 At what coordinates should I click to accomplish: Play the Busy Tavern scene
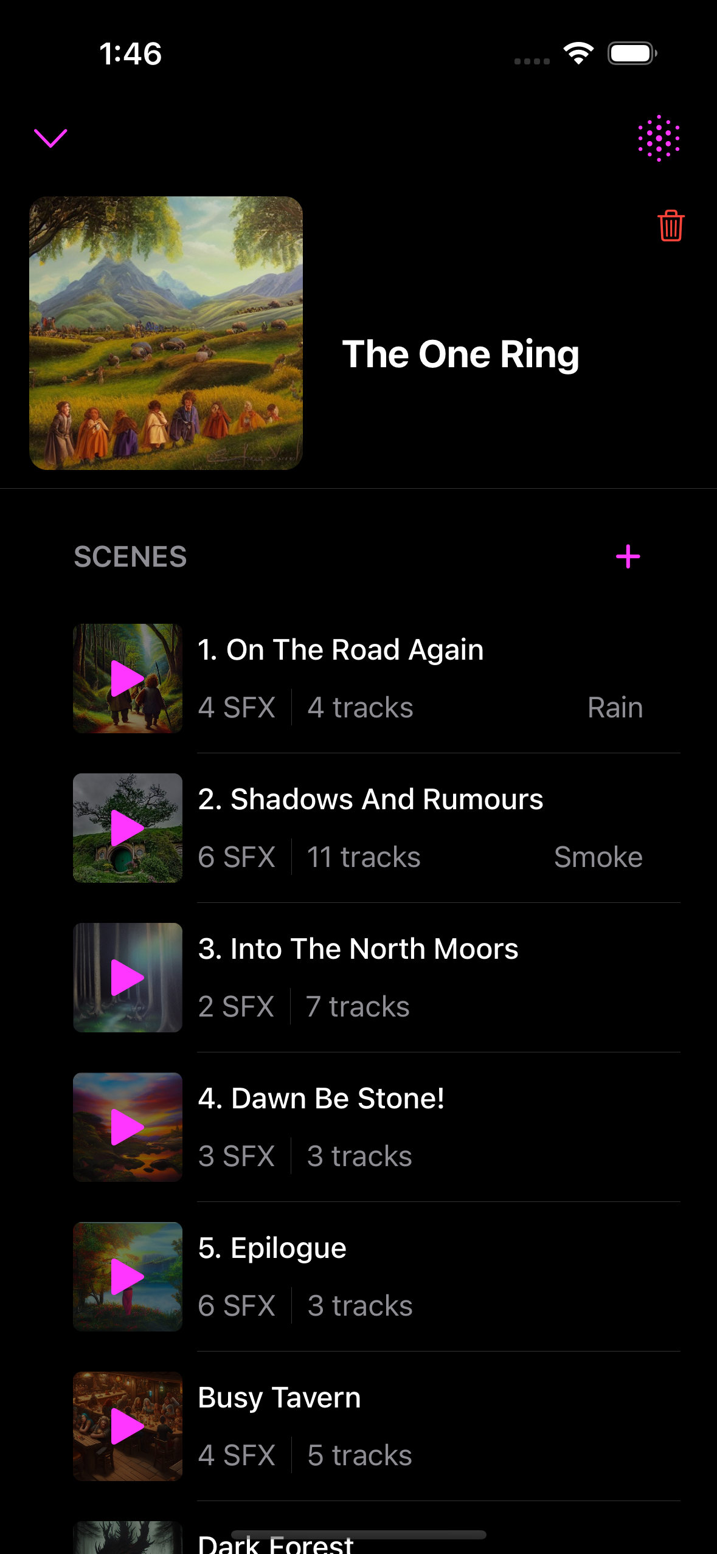[127, 1426]
